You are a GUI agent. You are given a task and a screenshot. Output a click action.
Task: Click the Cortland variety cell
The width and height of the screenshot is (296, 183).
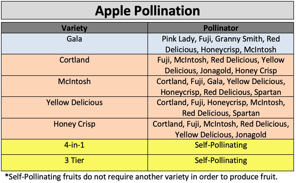[x=74, y=65]
